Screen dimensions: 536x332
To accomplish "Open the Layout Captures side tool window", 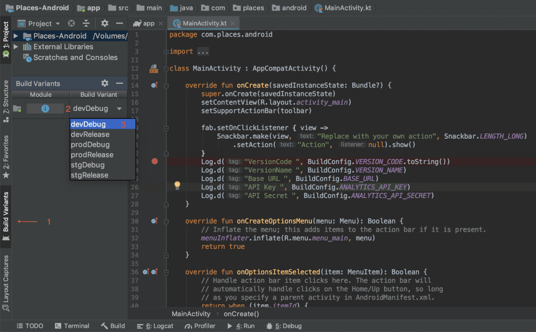I will click(x=6, y=283).
